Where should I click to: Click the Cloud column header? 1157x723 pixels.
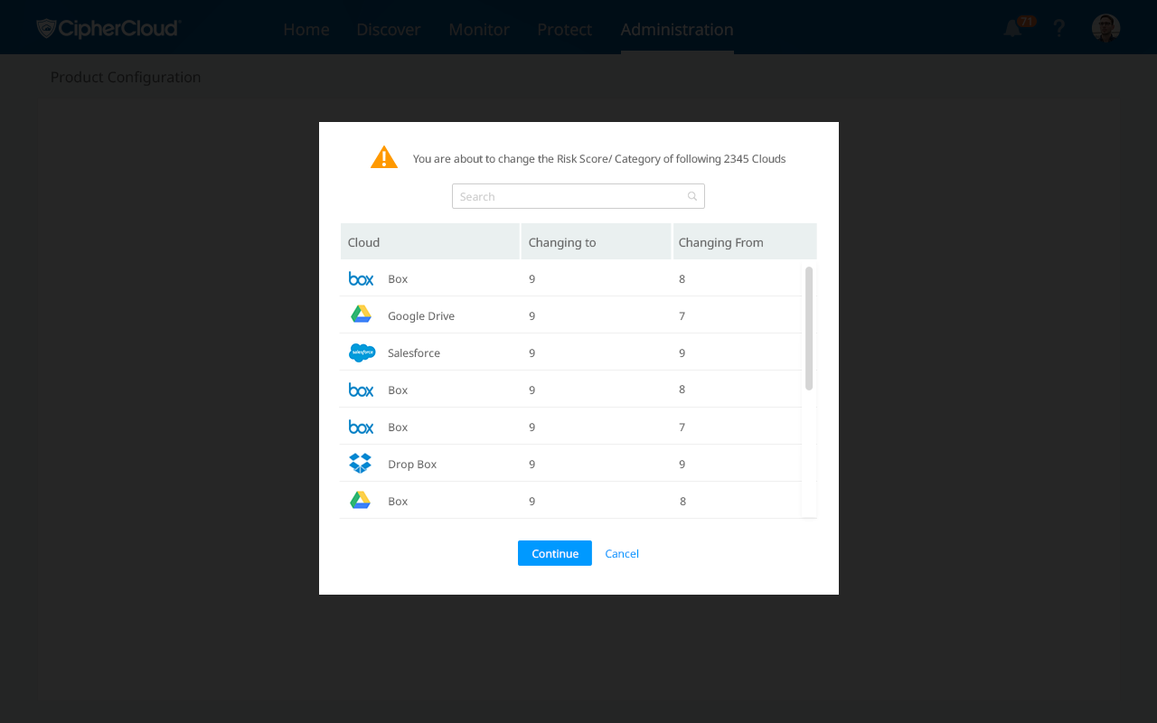[430, 241]
